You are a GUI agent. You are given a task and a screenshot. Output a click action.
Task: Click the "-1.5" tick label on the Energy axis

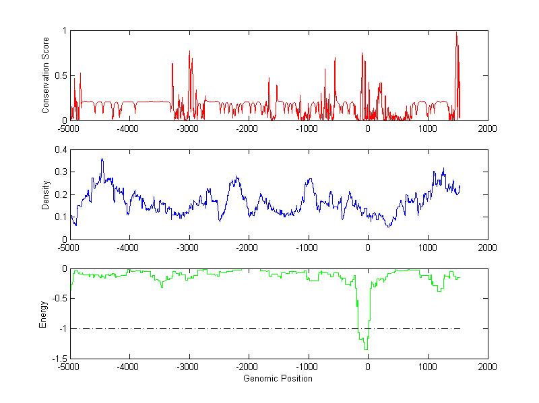click(x=59, y=359)
